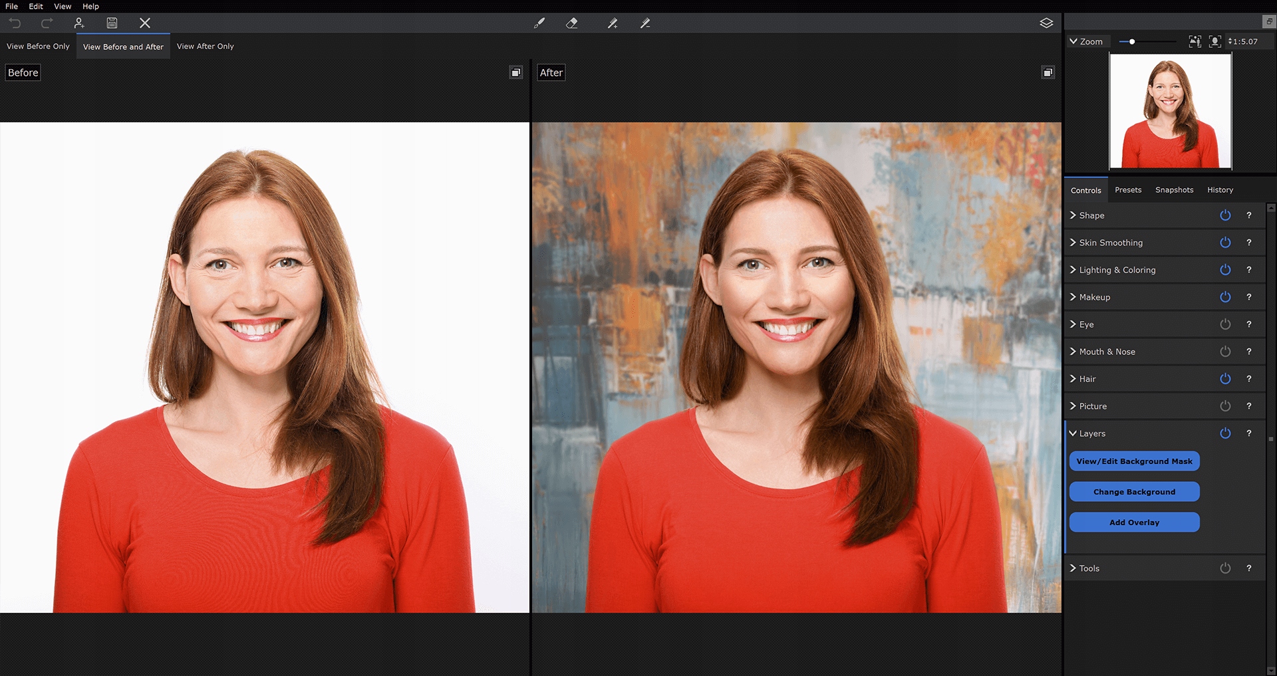This screenshot has width=1277, height=676.
Task: Disable the Hair section power toggle
Action: pyautogui.click(x=1225, y=379)
